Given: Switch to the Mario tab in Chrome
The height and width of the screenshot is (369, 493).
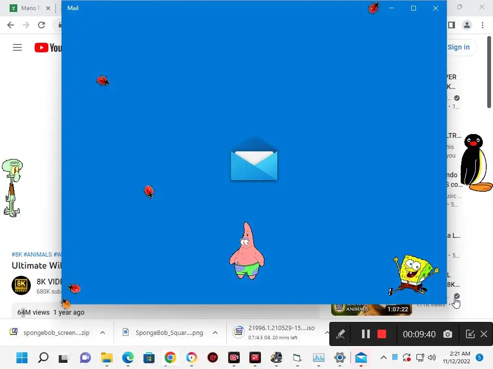Looking at the screenshot, I should pyautogui.click(x=30, y=8).
